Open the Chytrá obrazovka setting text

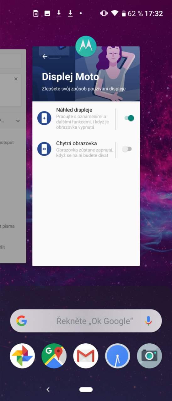pos(84,149)
